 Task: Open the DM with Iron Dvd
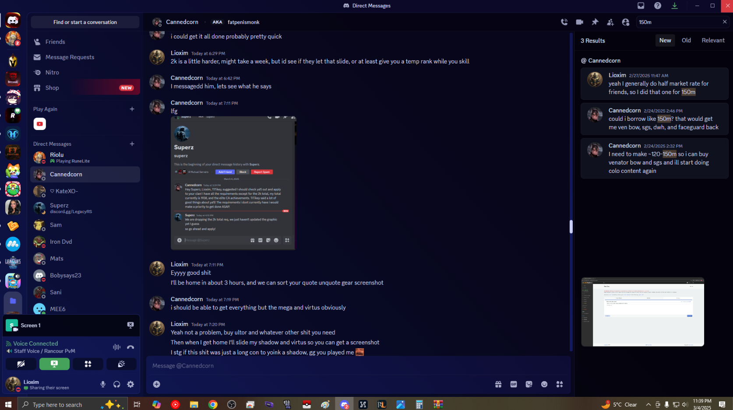point(85,242)
